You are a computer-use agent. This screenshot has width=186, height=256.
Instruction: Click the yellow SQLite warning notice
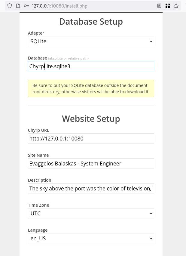point(91,88)
